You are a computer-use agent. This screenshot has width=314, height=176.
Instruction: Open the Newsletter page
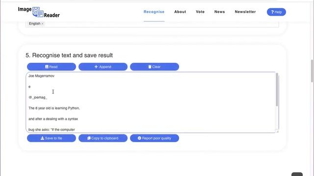point(245,12)
